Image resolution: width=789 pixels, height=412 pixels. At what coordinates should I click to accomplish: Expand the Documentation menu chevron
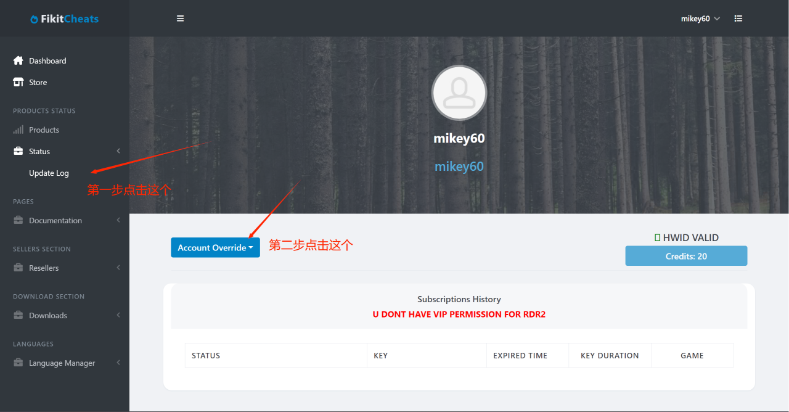(118, 220)
